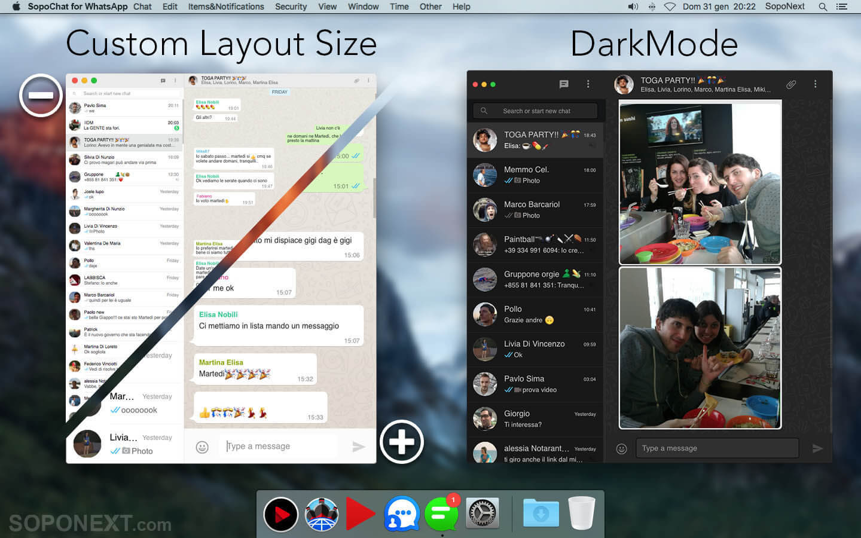Open the black circular play app in the Dock
This screenshot has height=538, width=861.
(x=281, y=514)
